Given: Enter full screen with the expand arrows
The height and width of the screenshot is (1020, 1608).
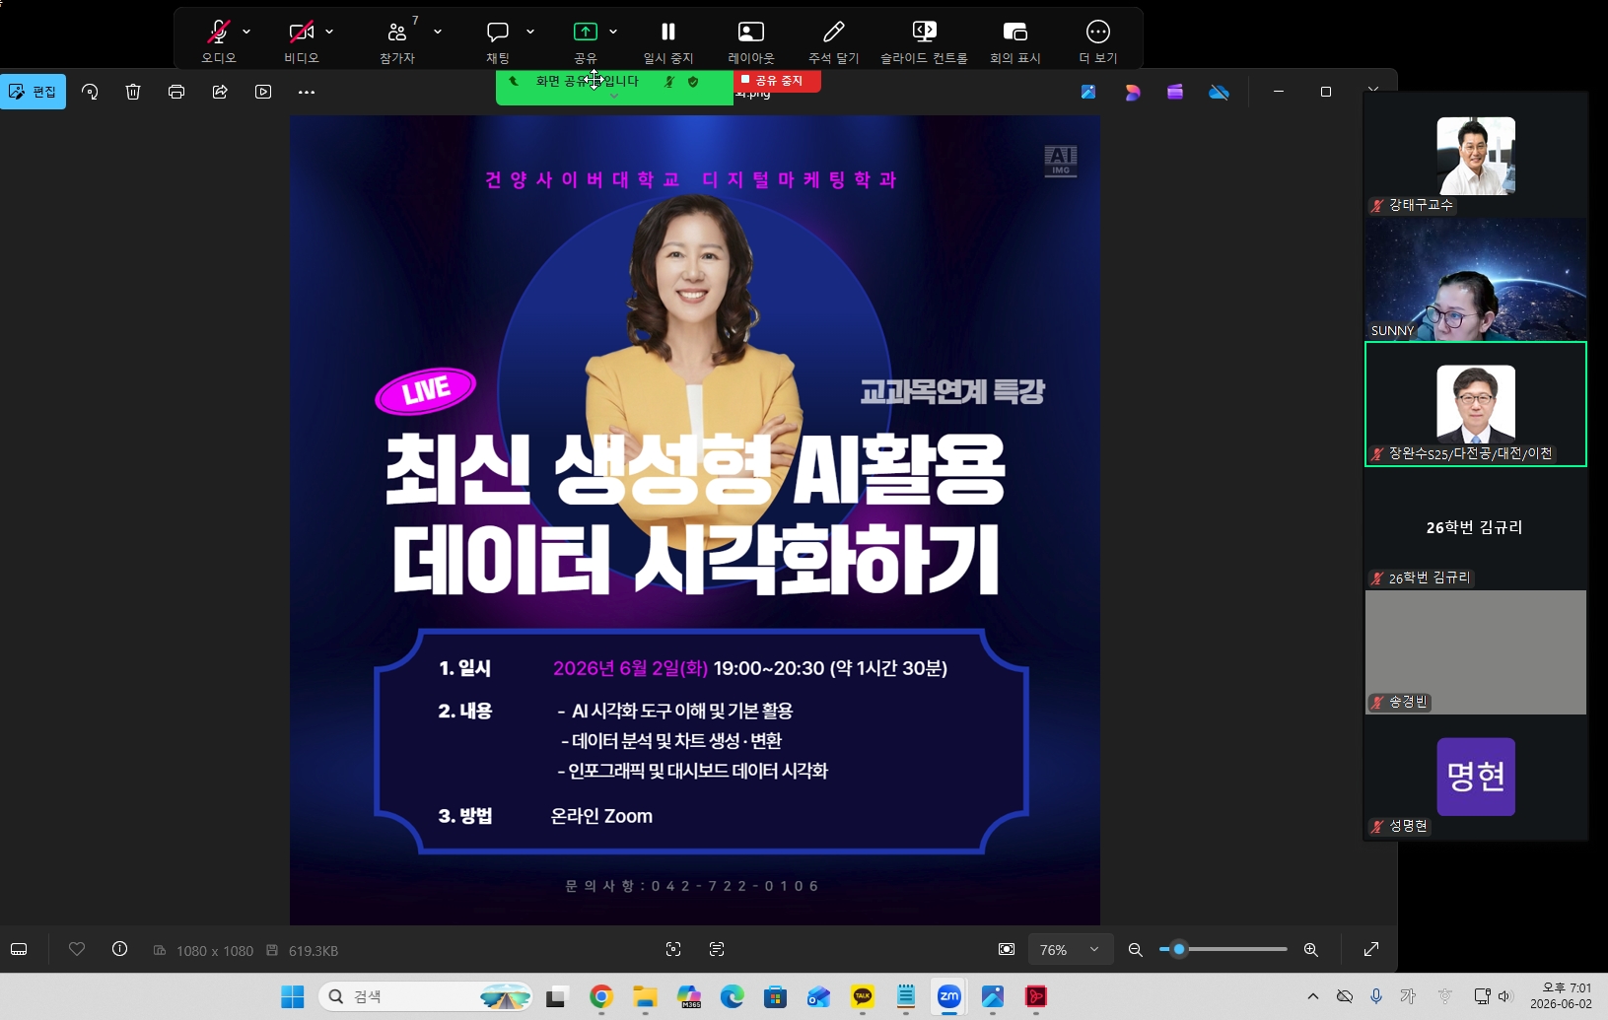Looking at the screenshot, I should point(1371,949).
